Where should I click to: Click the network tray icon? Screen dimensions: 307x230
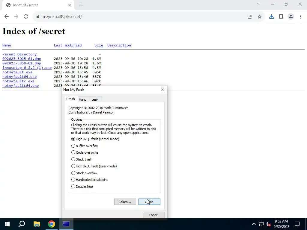[261, 224]
